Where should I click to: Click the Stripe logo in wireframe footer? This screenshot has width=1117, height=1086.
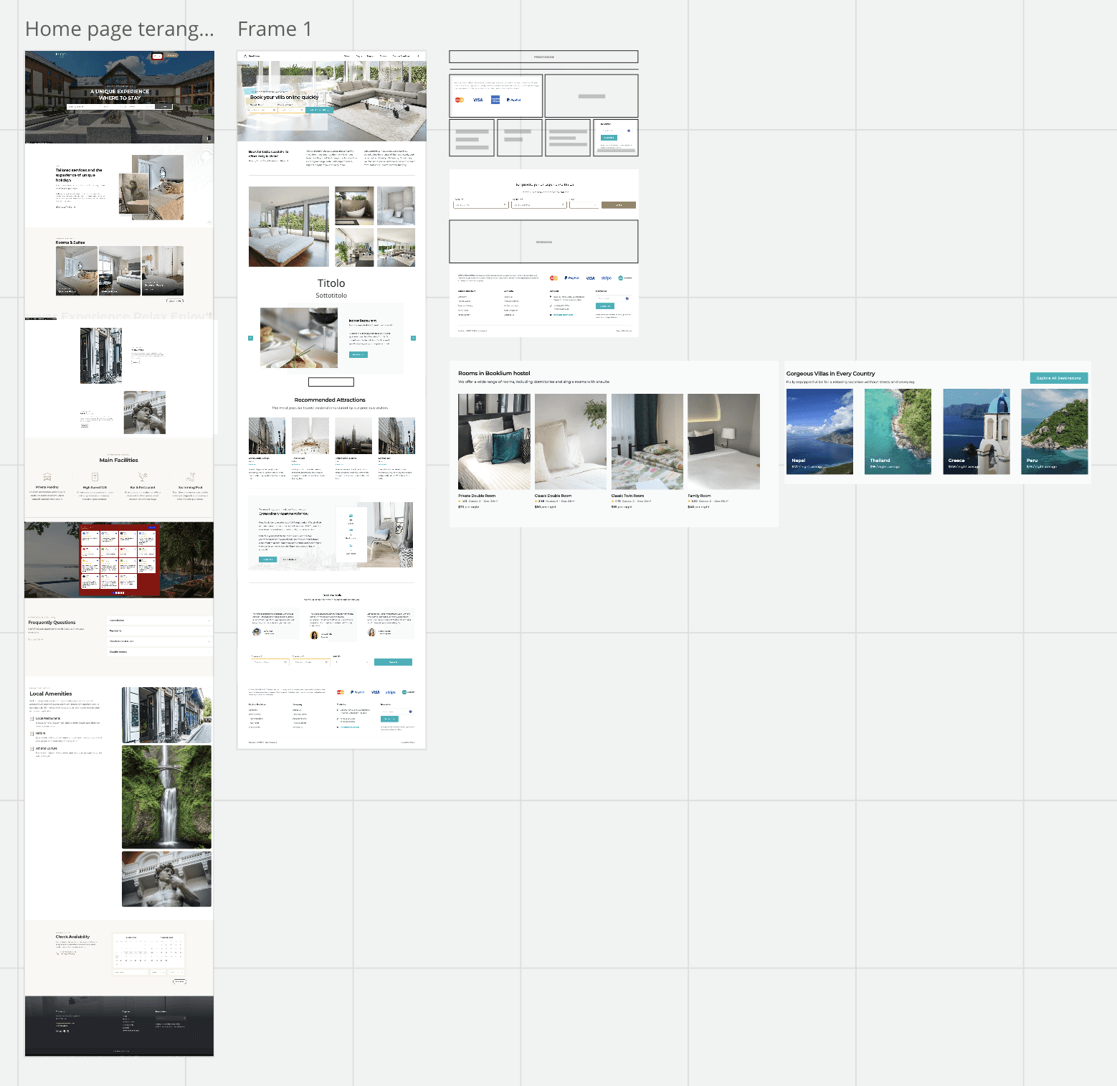pyautogui.click(x=607, y=278)
